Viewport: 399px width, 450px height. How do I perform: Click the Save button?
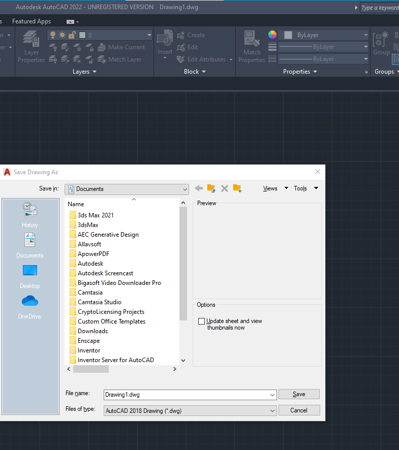coord(299,394)
